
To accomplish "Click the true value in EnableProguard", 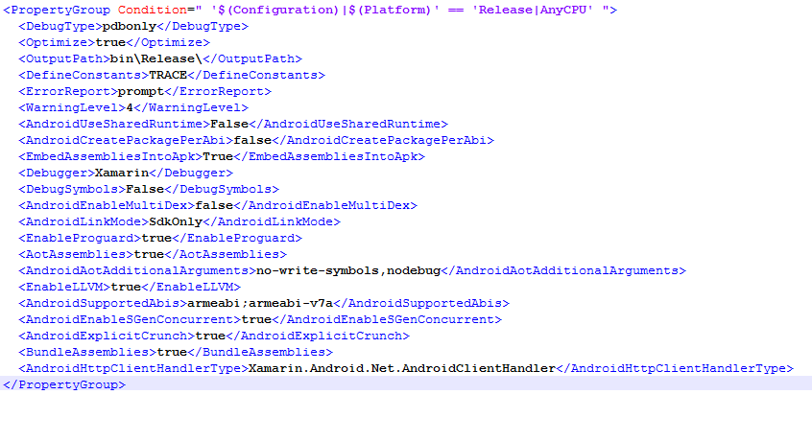I will (x=156, y=238).
